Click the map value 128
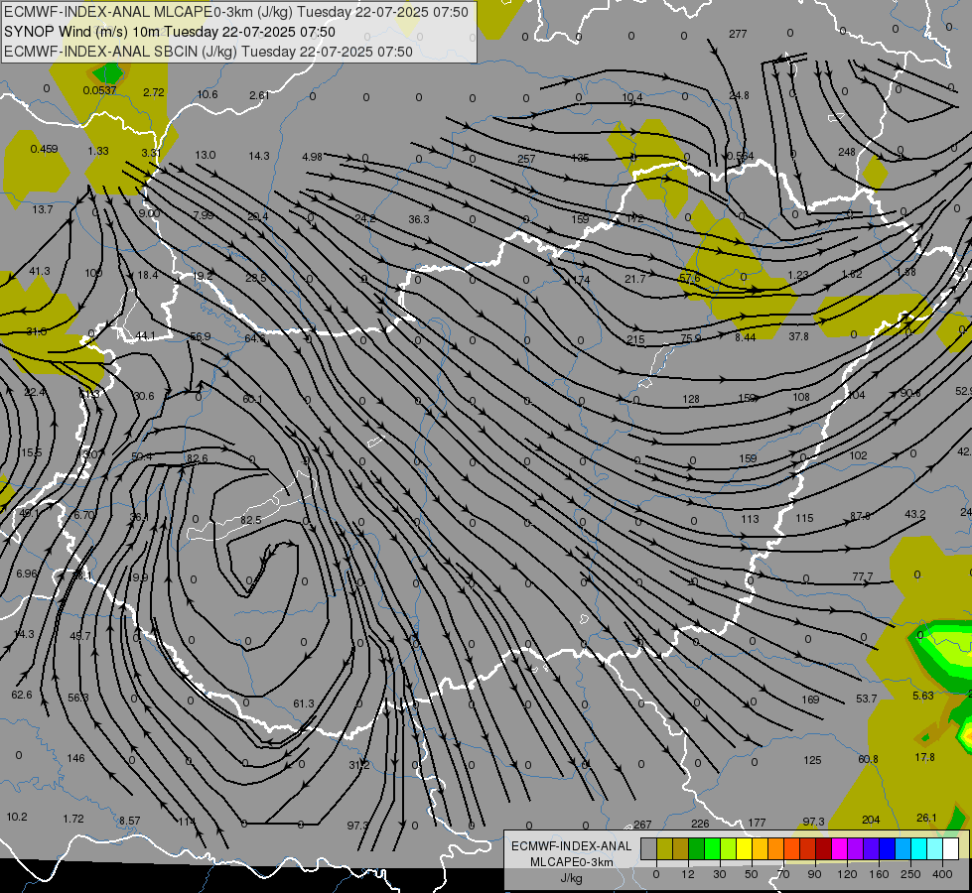The image size is (972, 893). point(691,399)
